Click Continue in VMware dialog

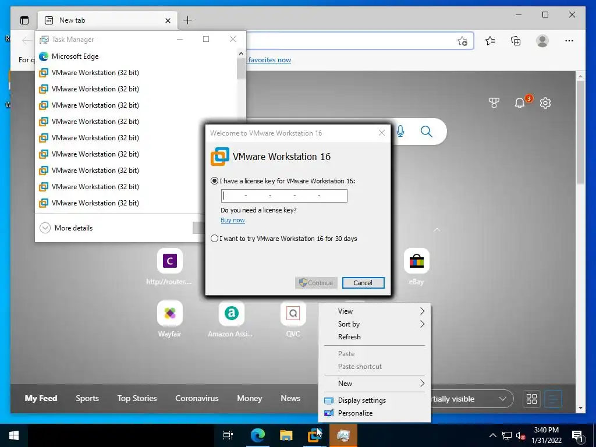[x=316, y=283]
